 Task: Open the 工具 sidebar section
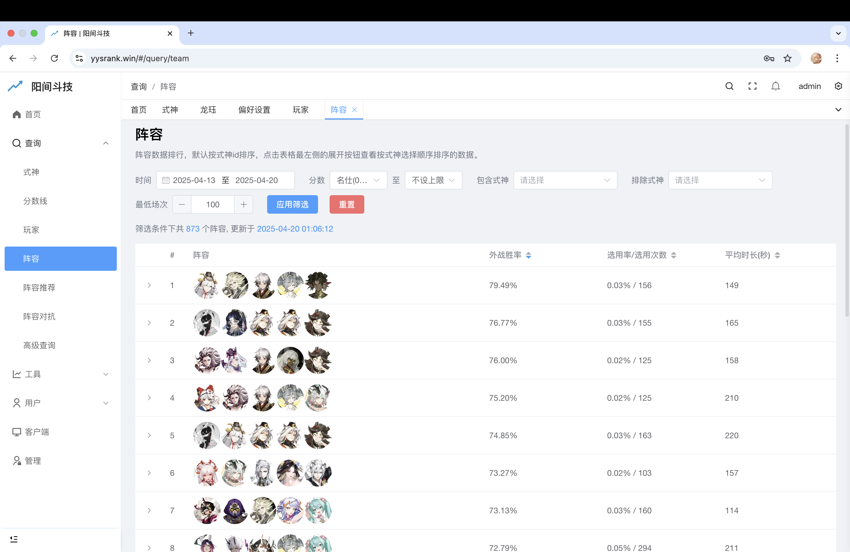[x=33, y=374]
